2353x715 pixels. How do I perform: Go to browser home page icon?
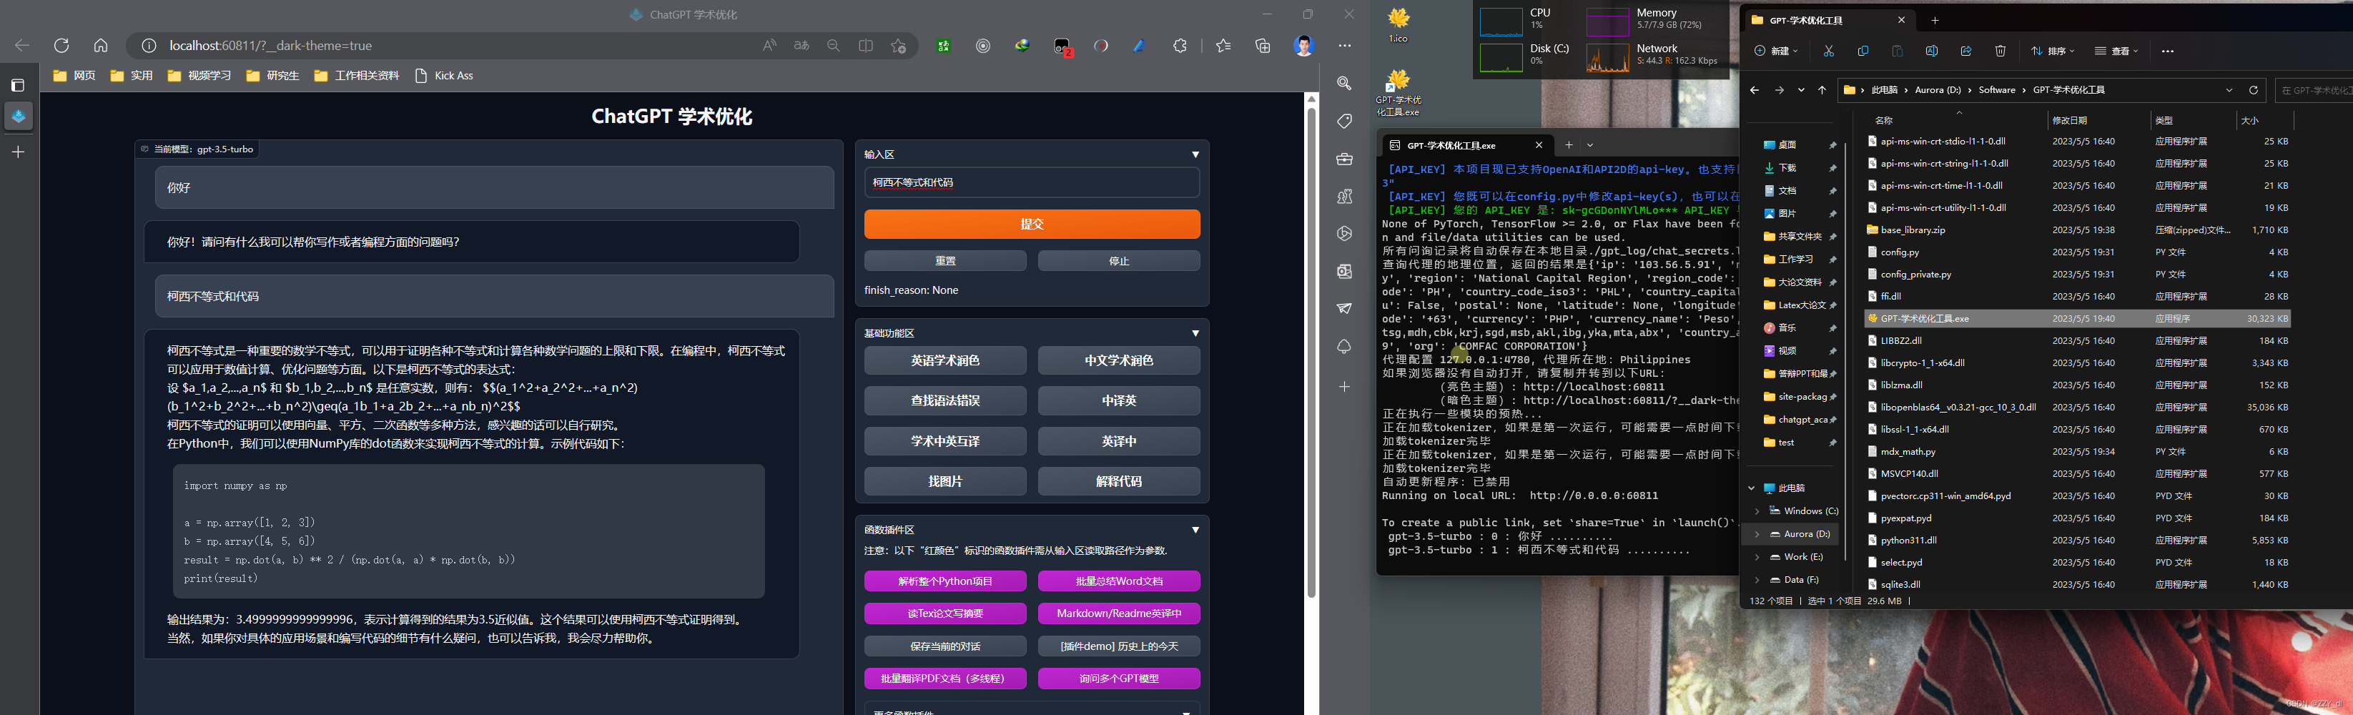point(101,46)
